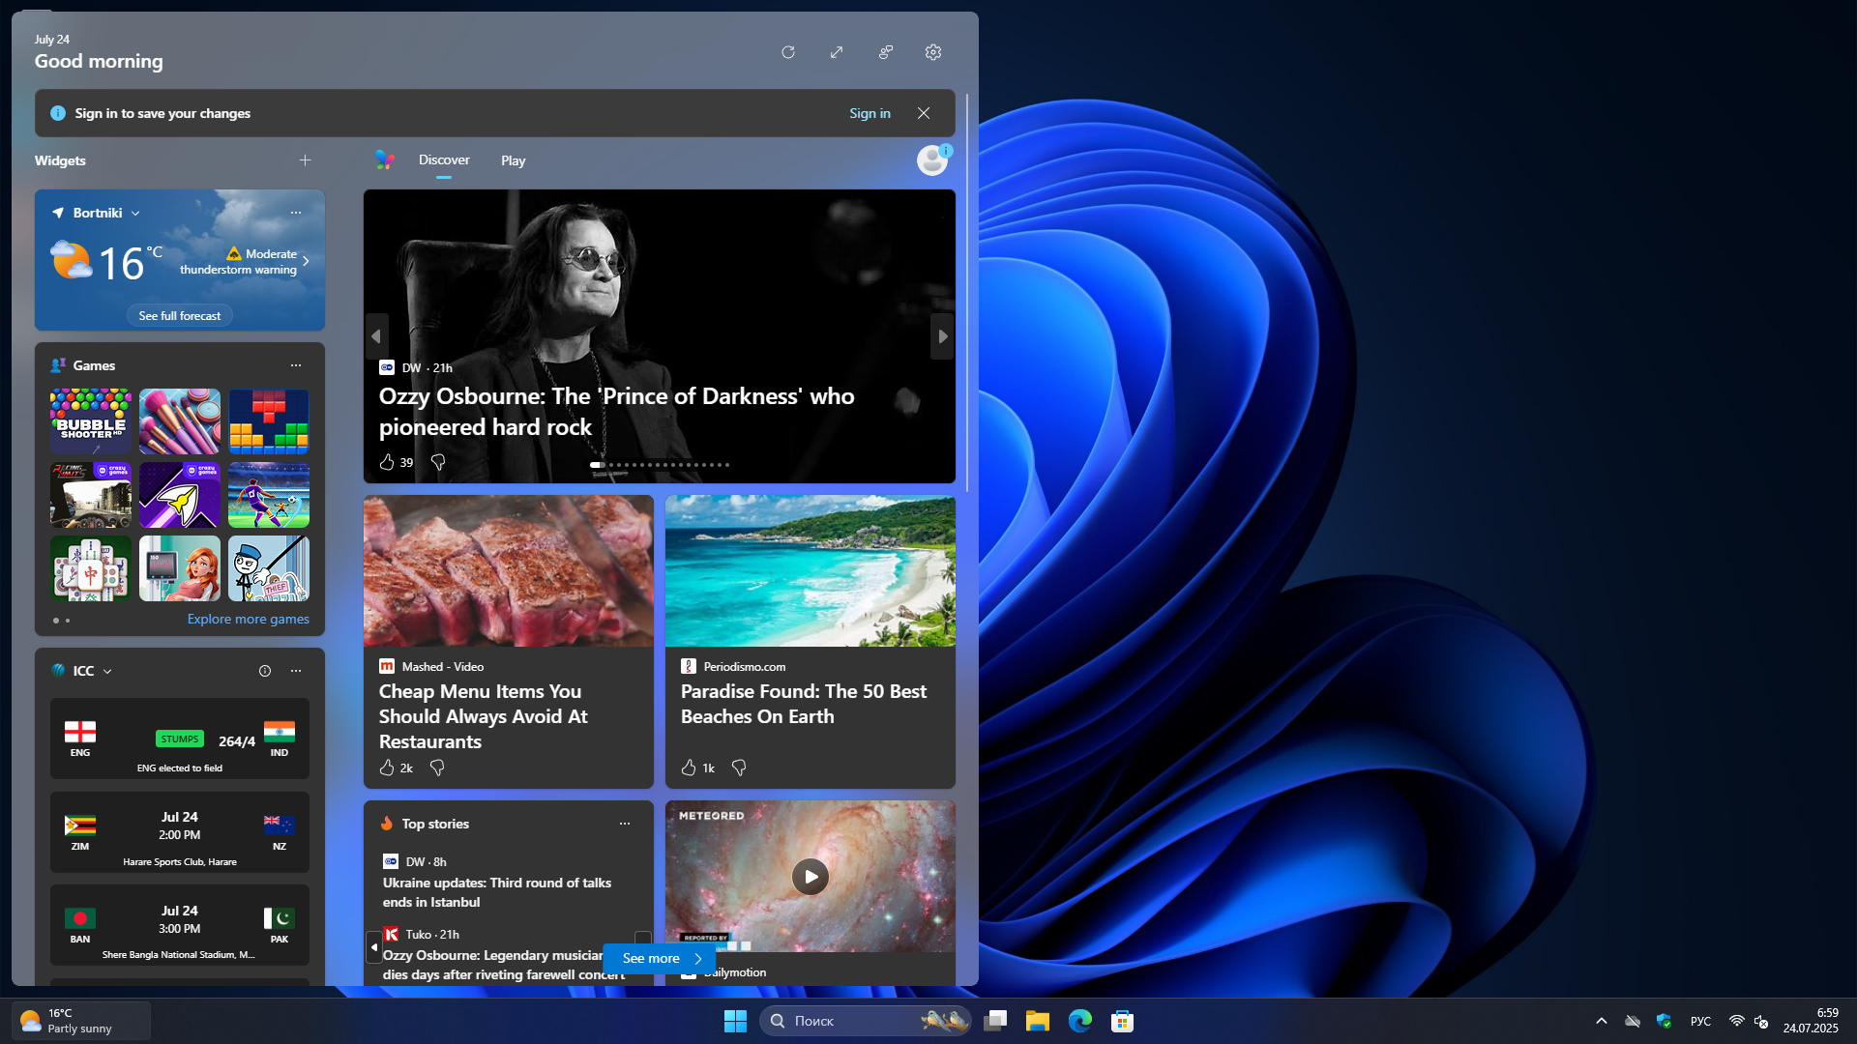Open user profile avatar
This screenshot has height=1044, width=1857.
[x=932, y=160]
